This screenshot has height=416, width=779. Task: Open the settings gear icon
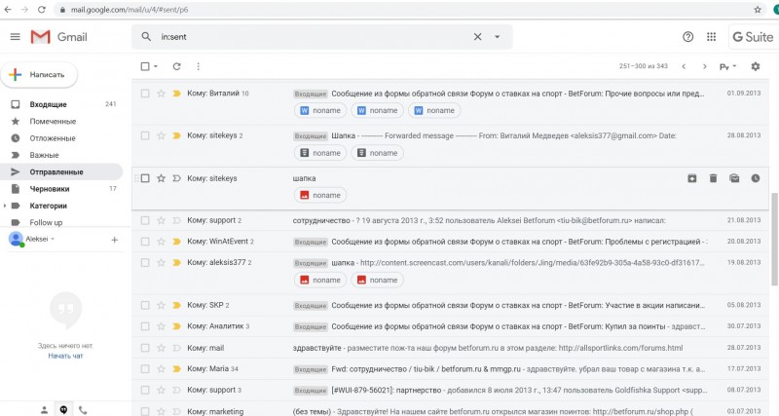tap(756, 66)
